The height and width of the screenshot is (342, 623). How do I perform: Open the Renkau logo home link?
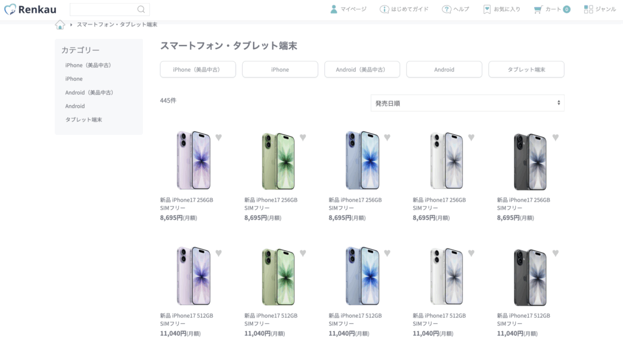pos(30,9)
